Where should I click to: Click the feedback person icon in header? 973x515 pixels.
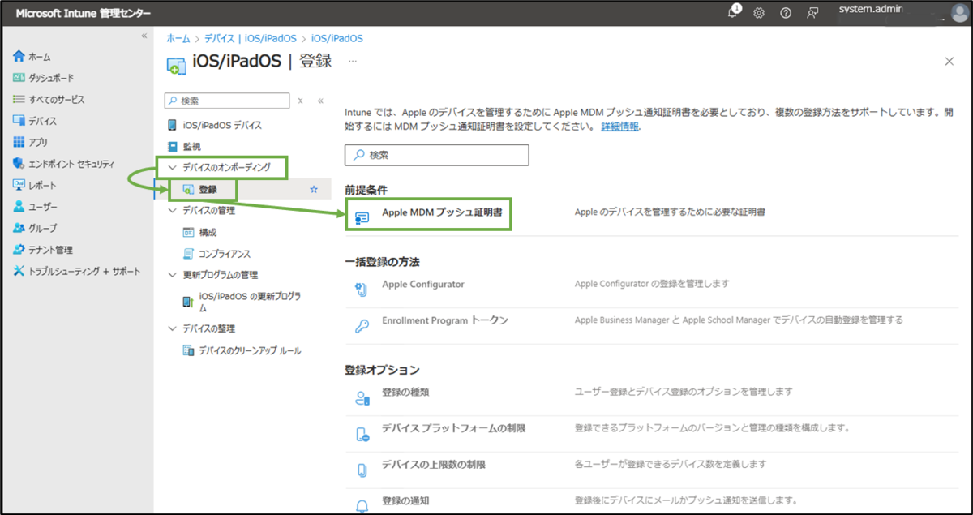point(812,13)
